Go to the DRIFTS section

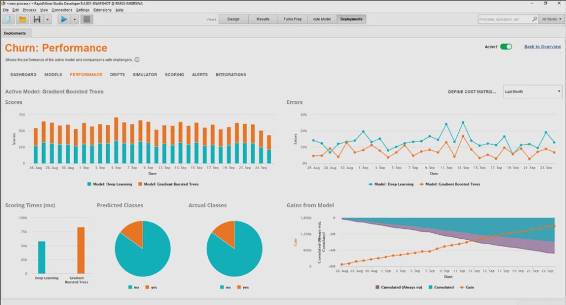pyautogui.click(x=117, y=75)
